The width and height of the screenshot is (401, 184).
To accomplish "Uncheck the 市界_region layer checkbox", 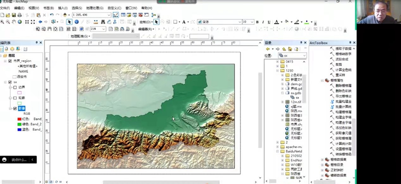I will pos(10,61).
